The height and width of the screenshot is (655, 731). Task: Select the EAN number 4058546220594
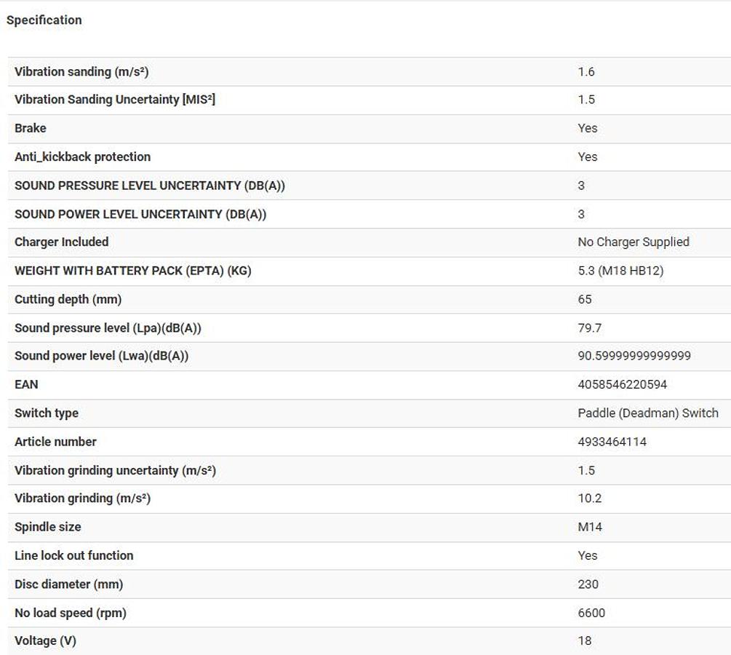pos(622,384)
